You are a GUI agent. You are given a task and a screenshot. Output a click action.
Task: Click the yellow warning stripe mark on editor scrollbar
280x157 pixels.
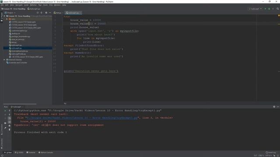click(x=279, y=24)
